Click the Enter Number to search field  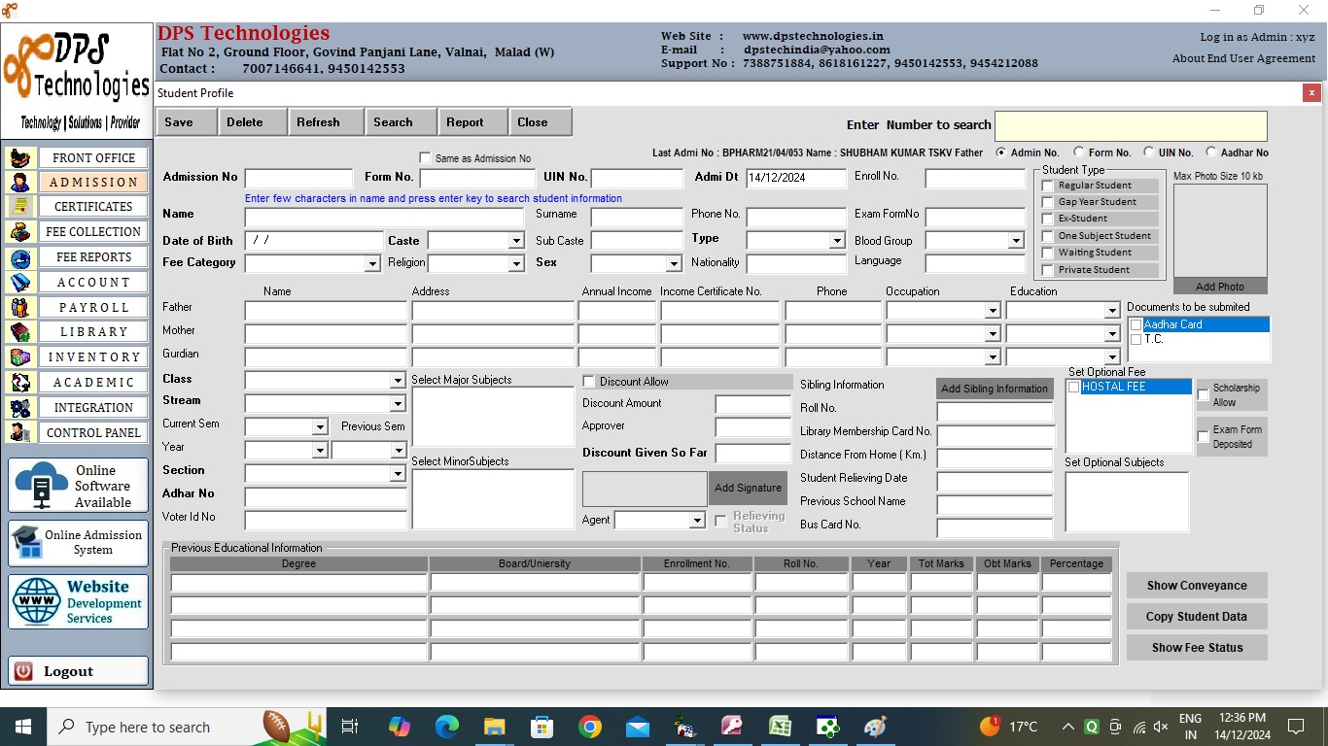[x=1131, y=126]
